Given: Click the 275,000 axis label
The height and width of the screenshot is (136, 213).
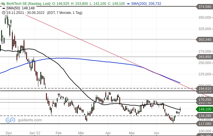Looking at the screenshot, I should point(205,52).
